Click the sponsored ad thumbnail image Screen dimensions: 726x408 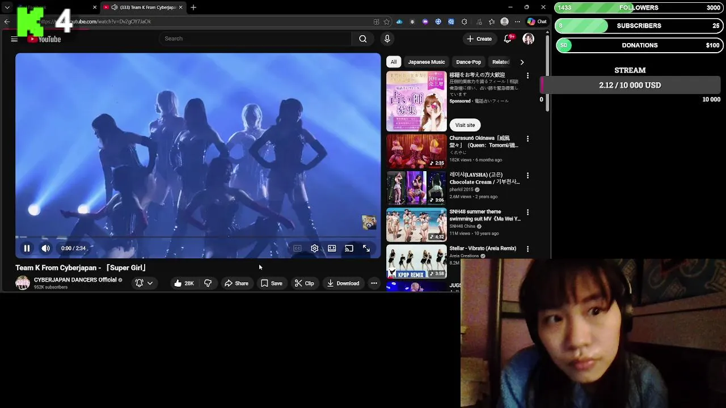(416, 101)
